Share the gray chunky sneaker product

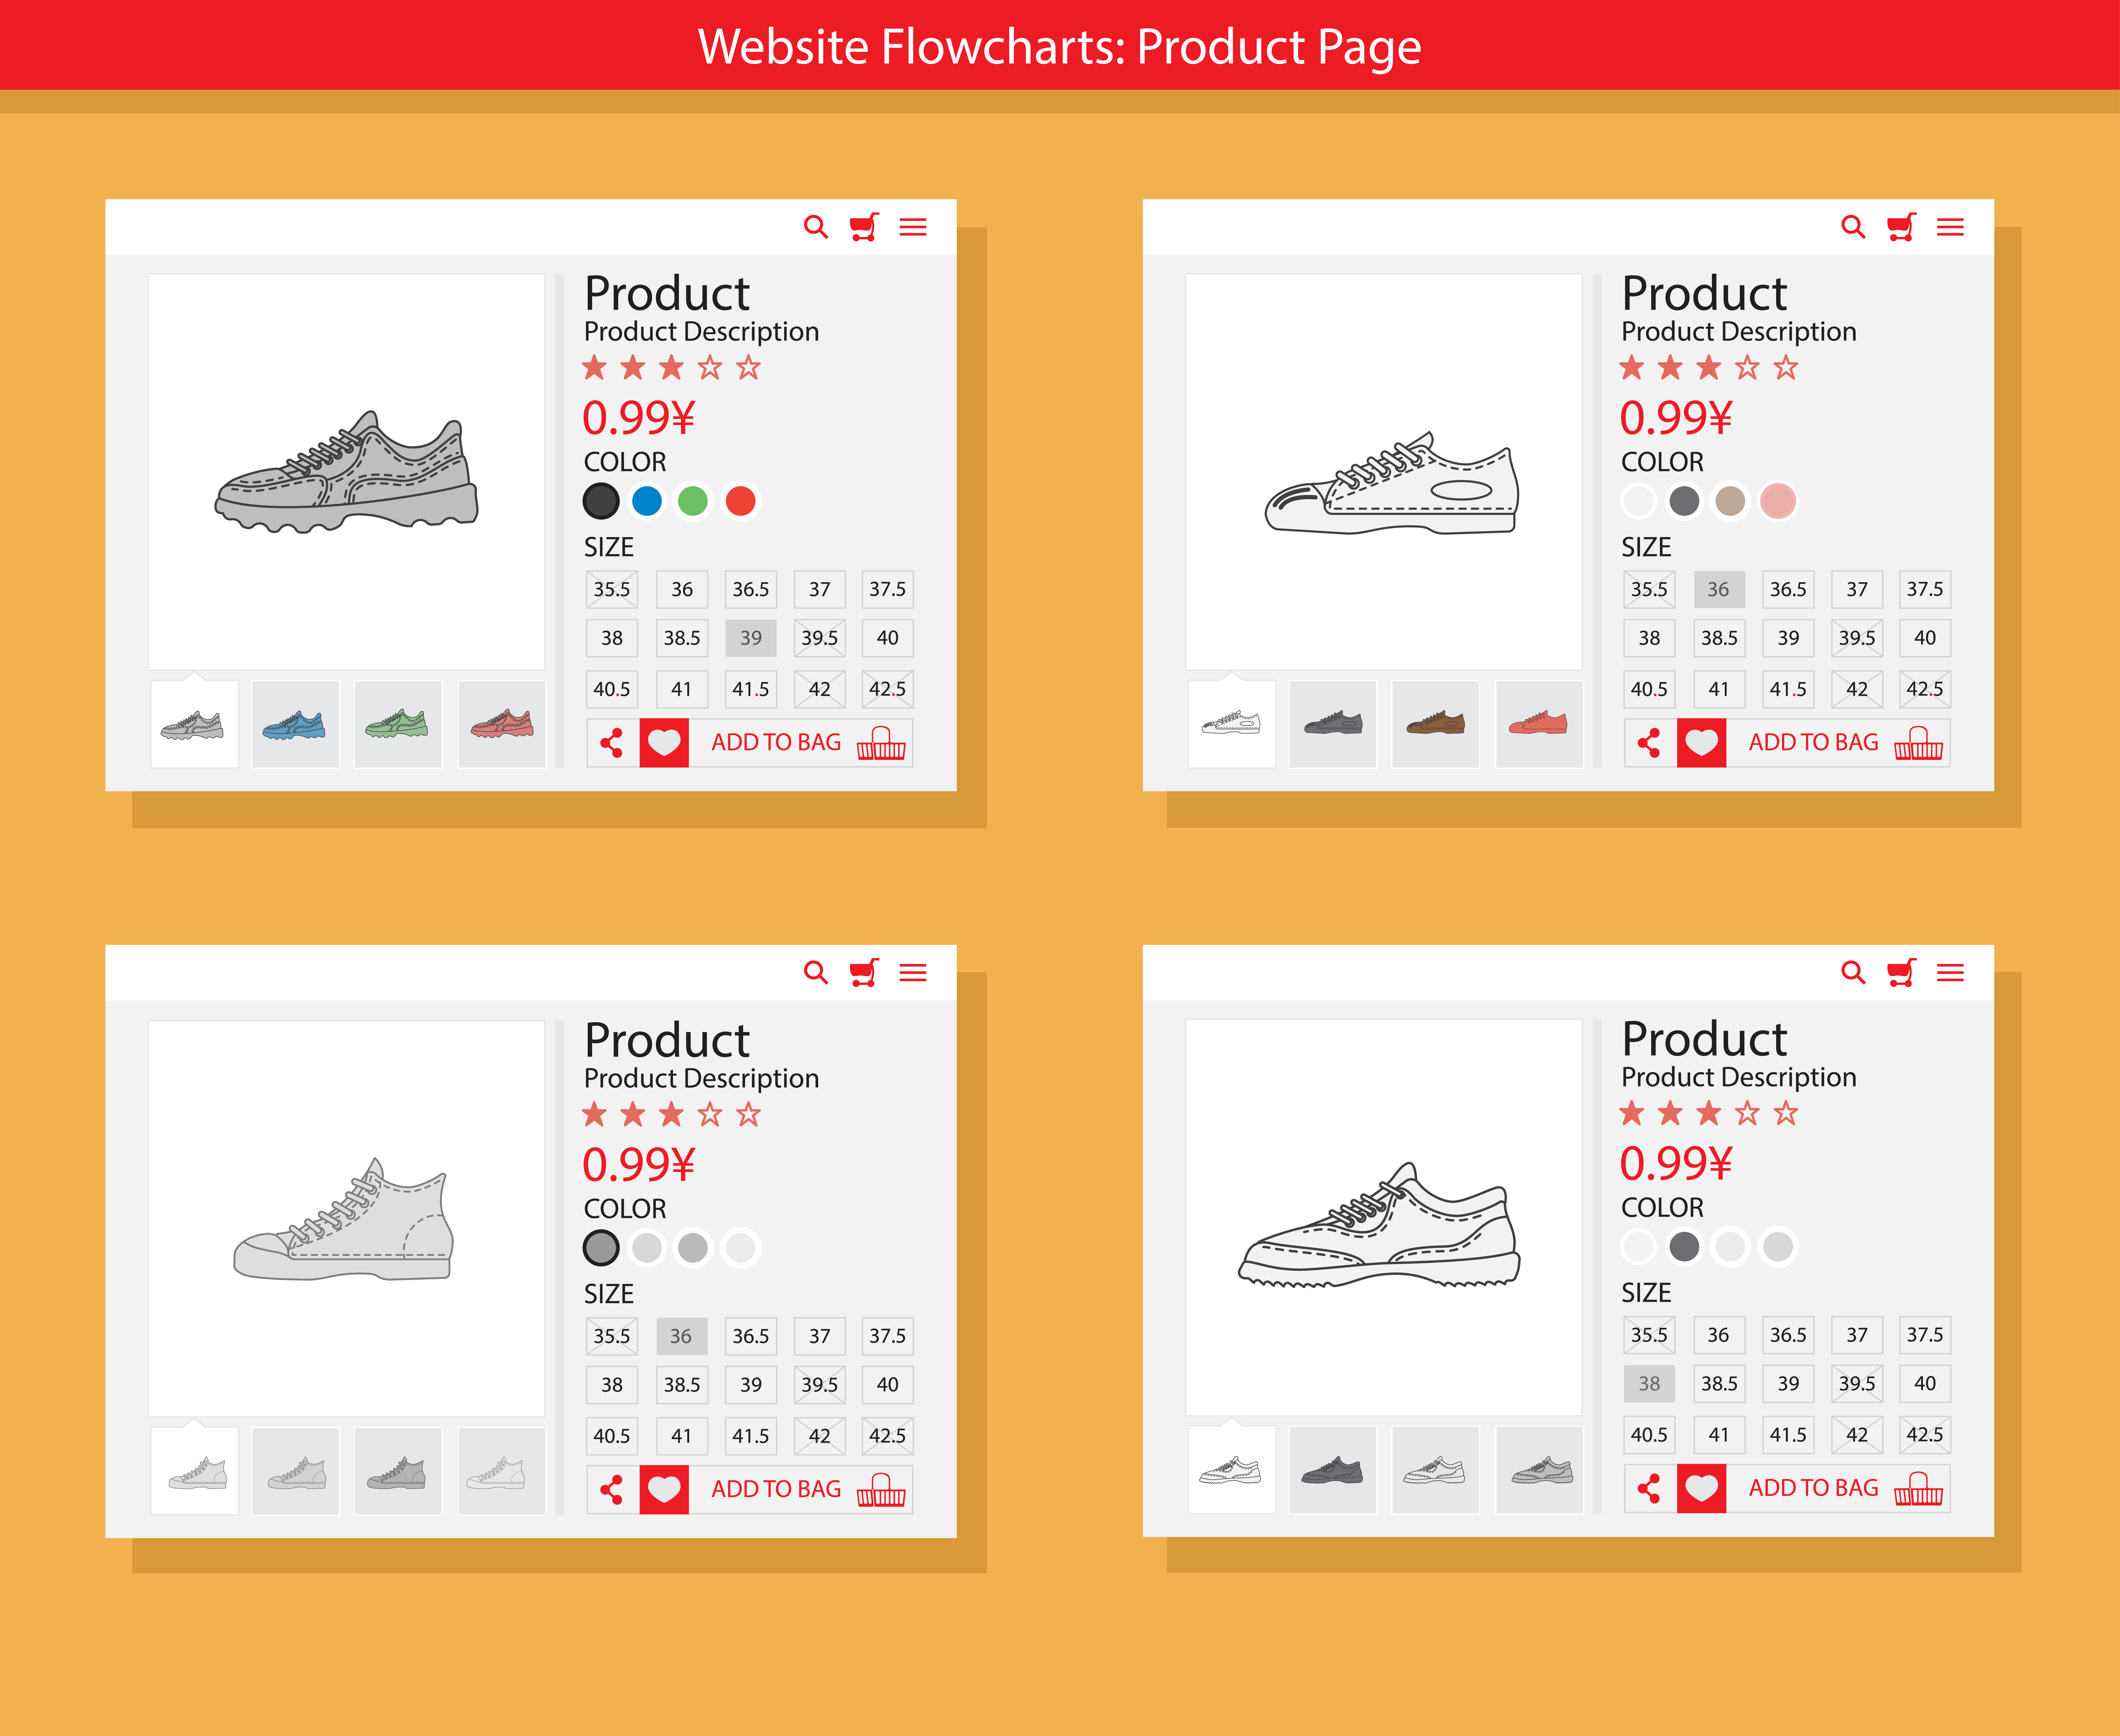tap(612, 743)
